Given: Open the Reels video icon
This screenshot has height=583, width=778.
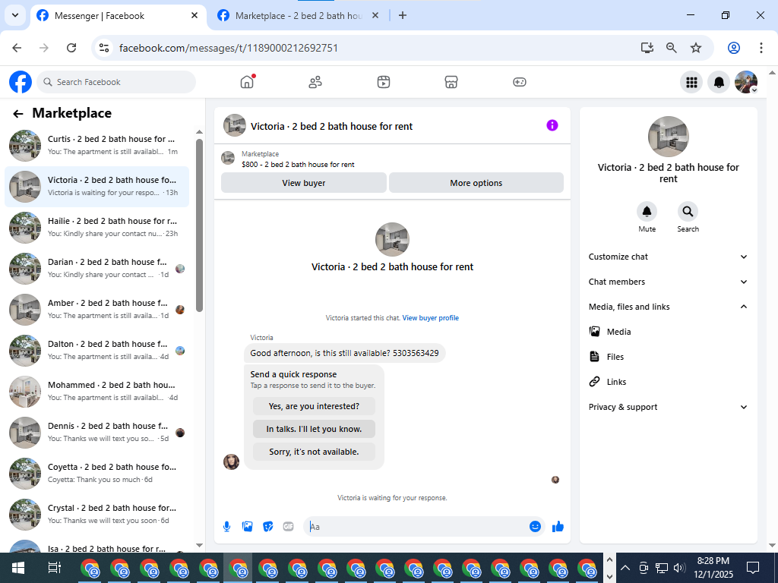Looking at the screenshot, I should tap(384, 82).
